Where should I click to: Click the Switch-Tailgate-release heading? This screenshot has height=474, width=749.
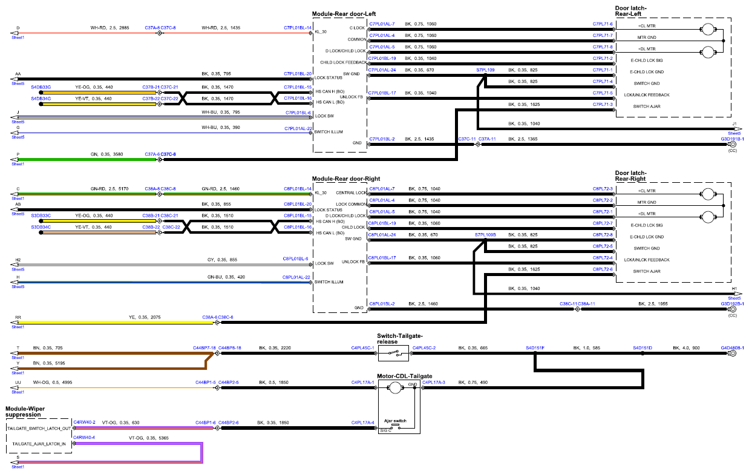[x=400, y=339]
